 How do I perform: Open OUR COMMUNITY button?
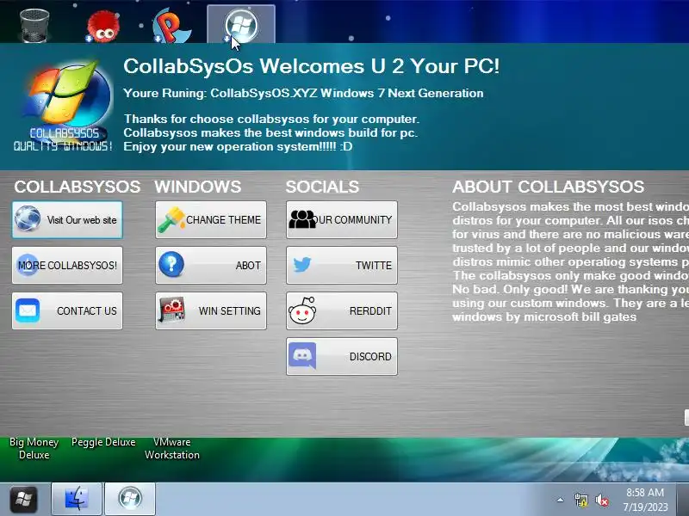pos(342,220)
